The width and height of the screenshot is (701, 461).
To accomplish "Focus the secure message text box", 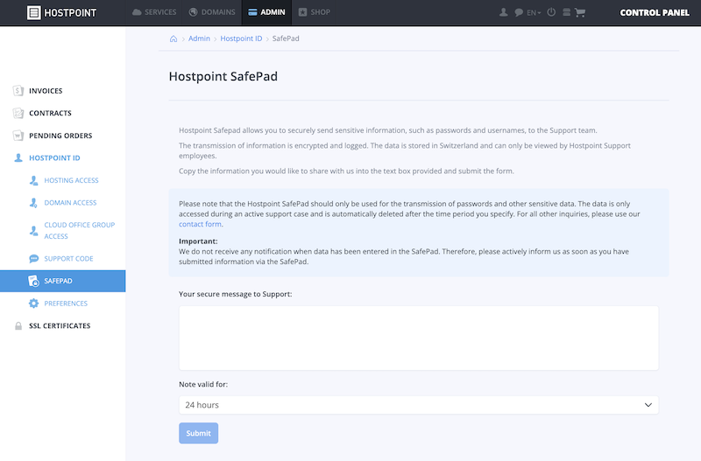I will (x=419, y=338).
